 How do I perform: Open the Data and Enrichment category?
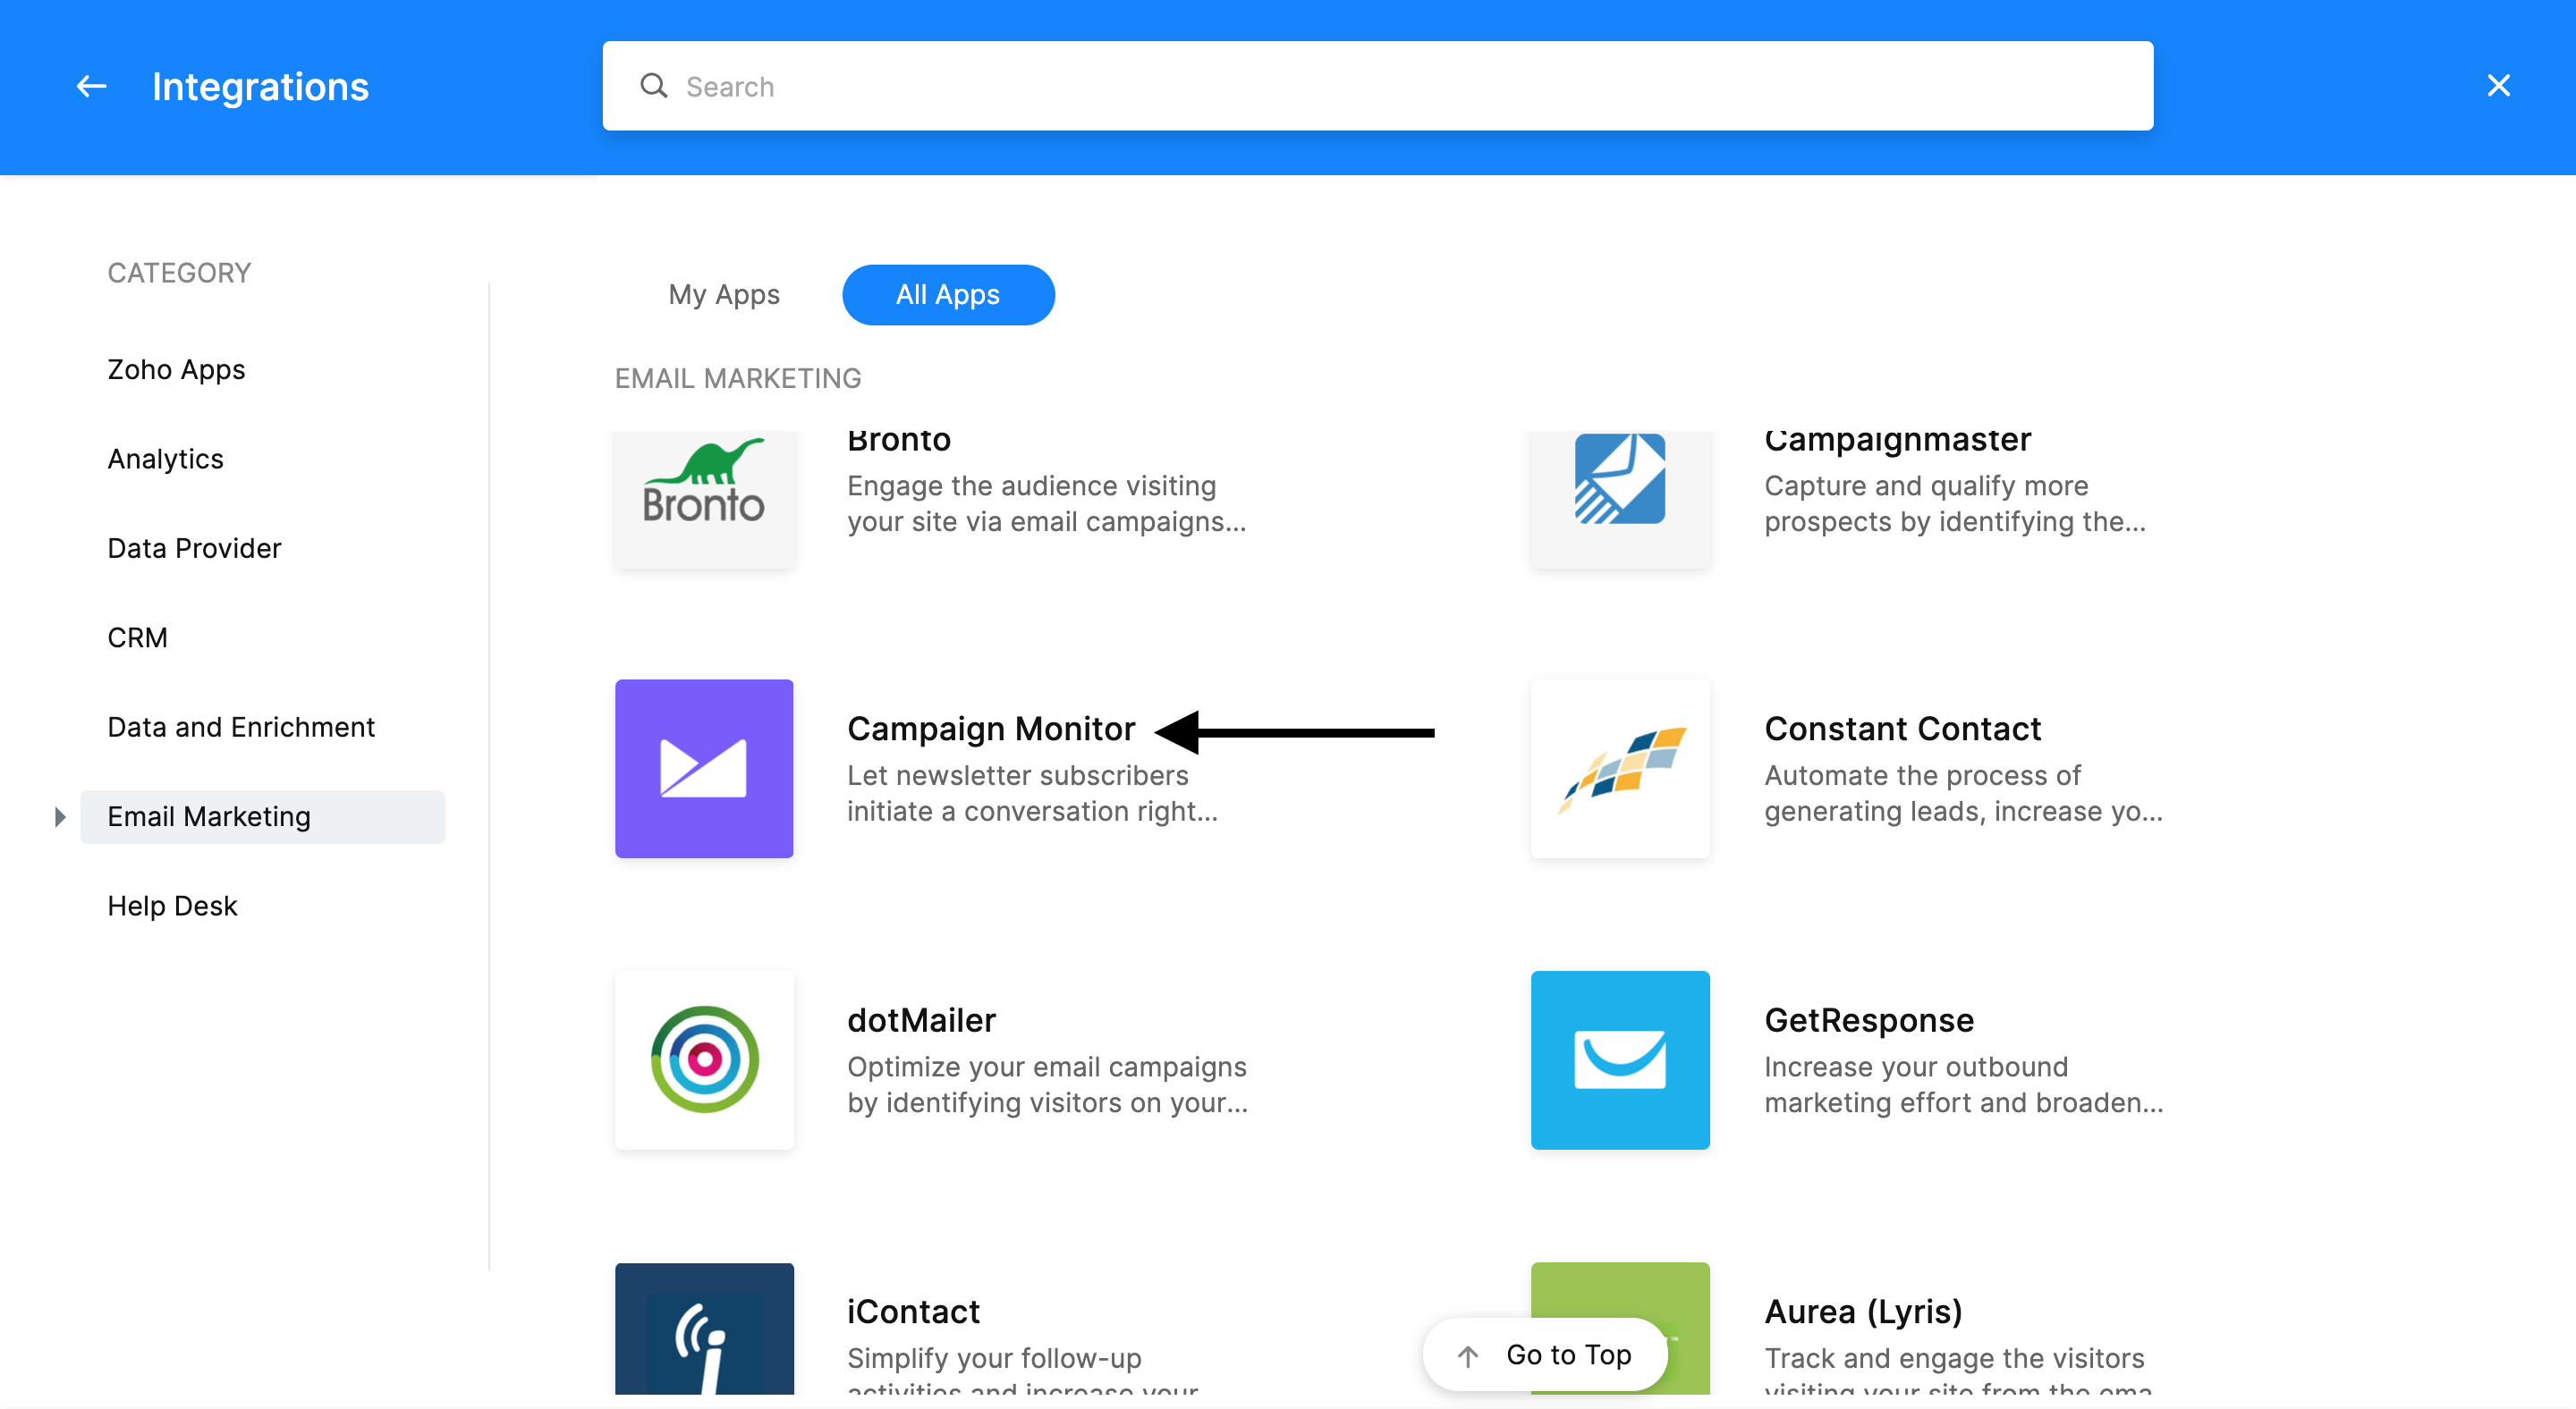tap(240, 727)
